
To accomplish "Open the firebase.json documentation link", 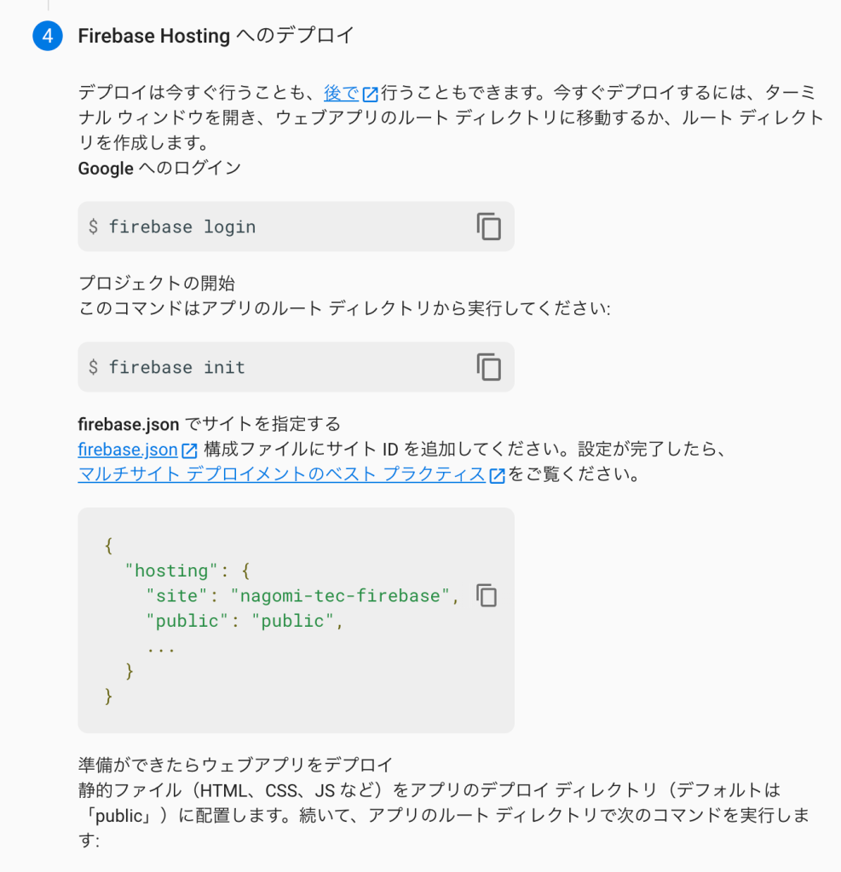I will pyautogui.click(x=127, y=450).
